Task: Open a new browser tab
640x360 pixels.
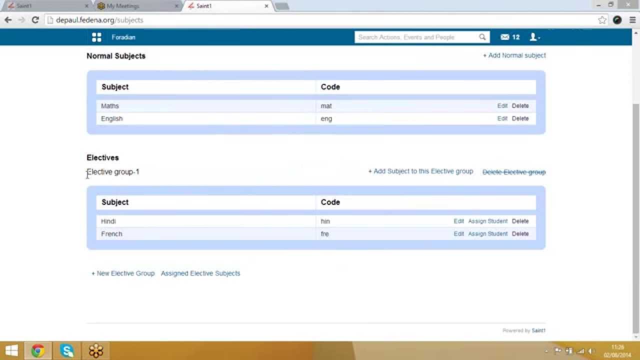Action: tap(282, 6)
